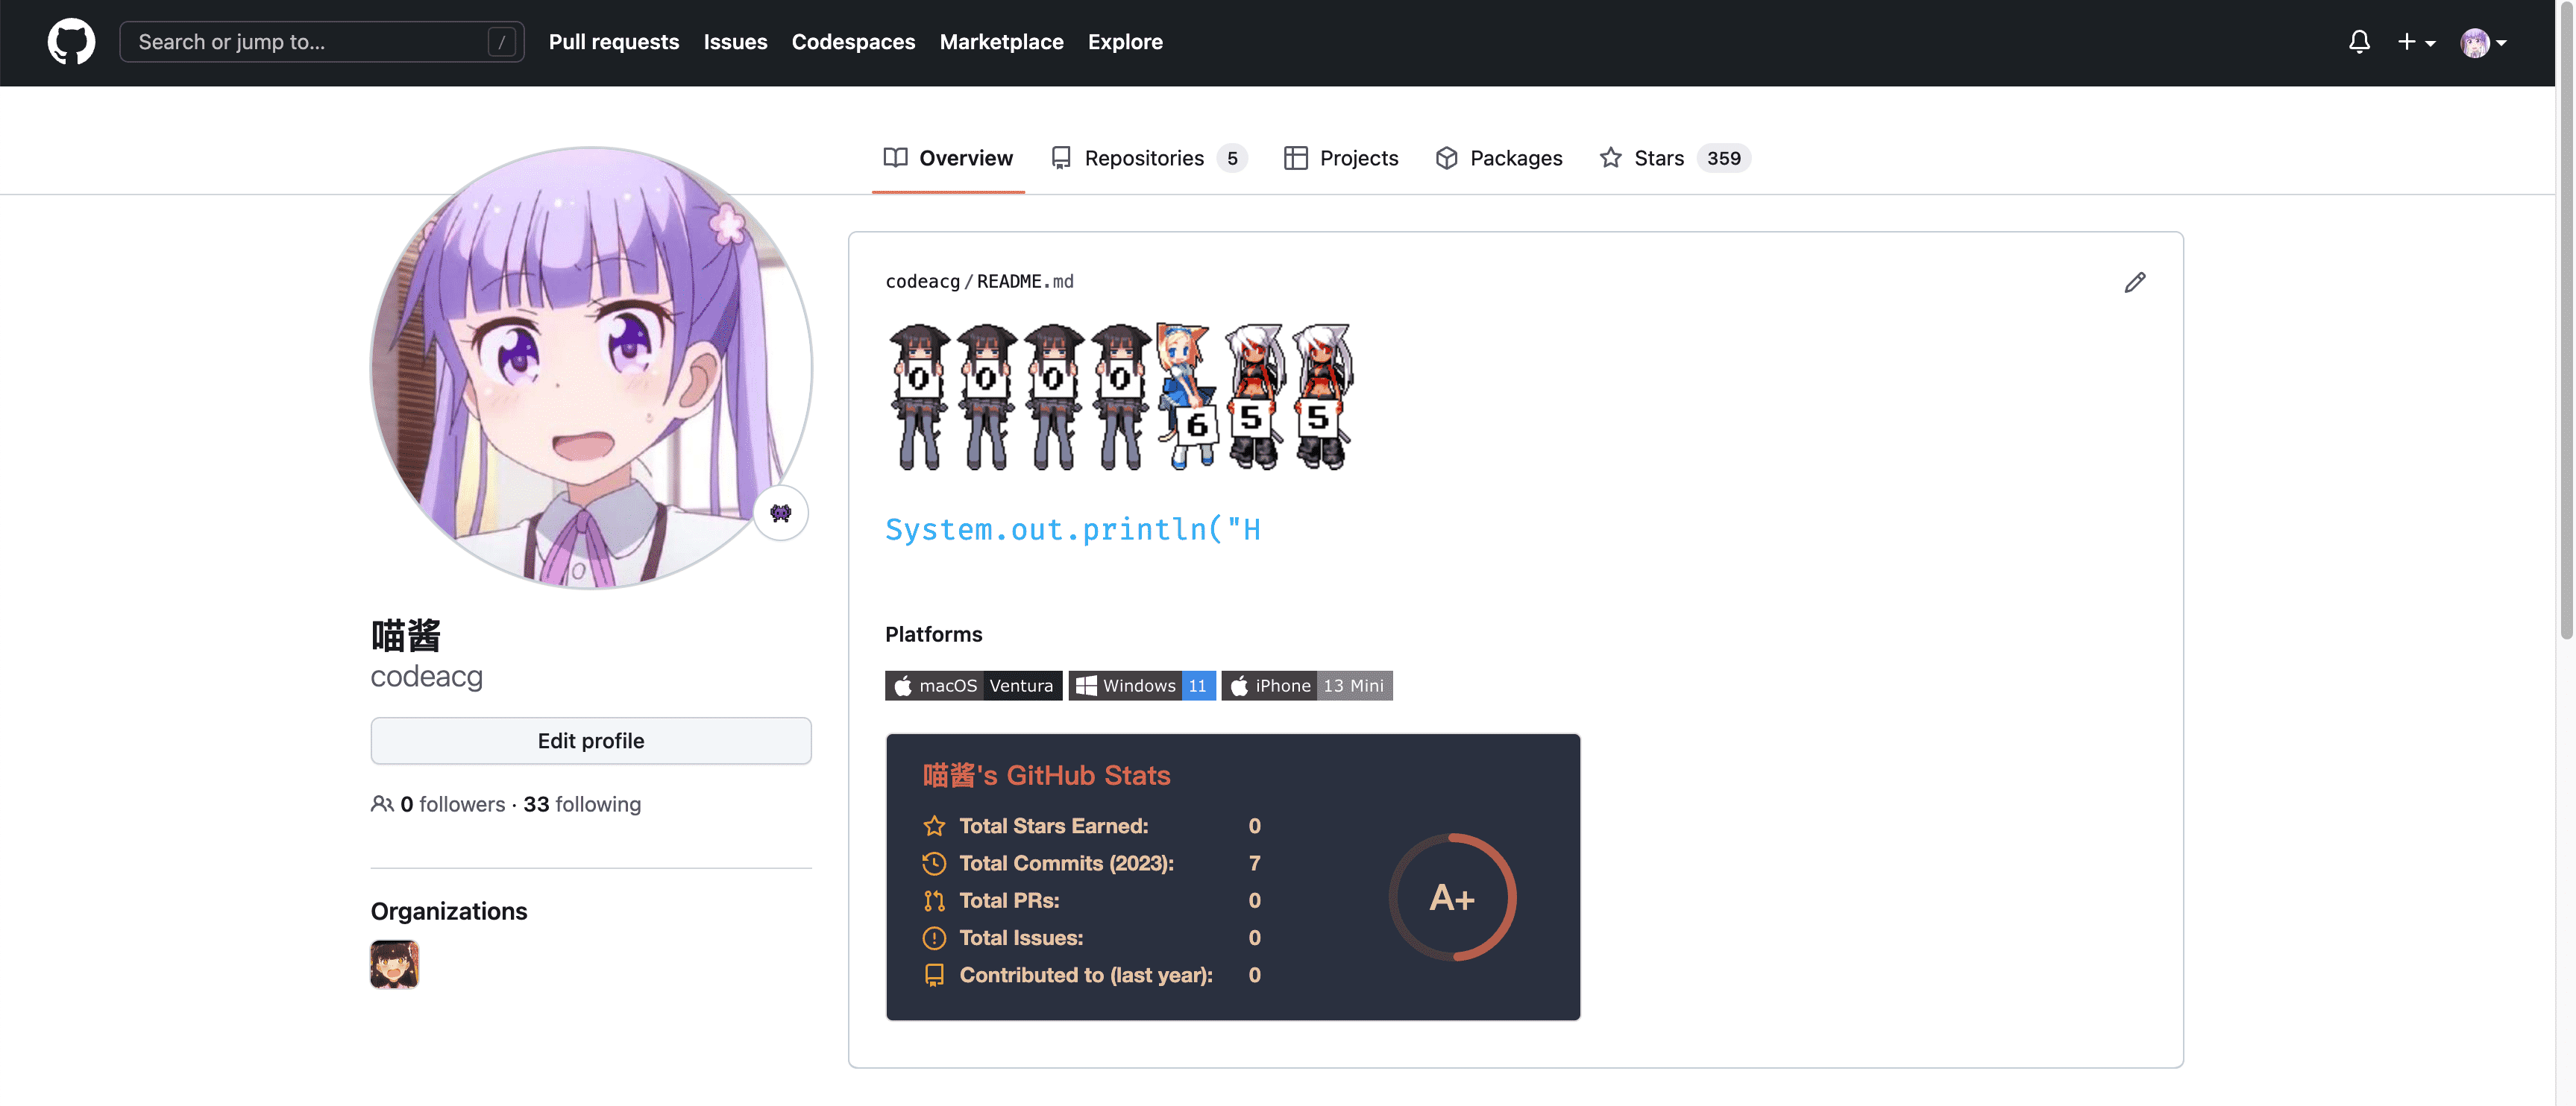Click the table icon on Projects tab

pos(1295,158)
